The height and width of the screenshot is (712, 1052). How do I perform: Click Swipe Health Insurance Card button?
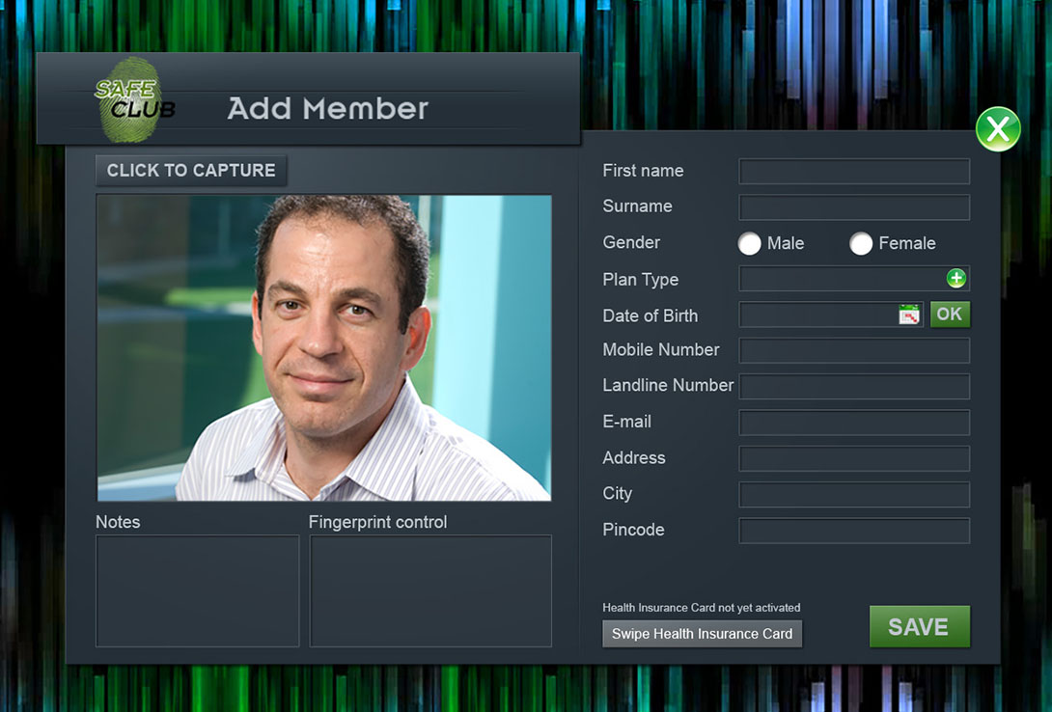click(702, 634)
